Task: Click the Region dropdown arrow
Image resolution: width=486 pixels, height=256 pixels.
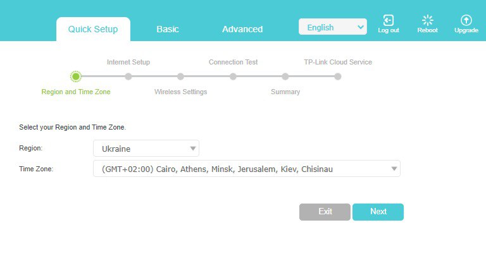Action: click(x=192, y=149)
